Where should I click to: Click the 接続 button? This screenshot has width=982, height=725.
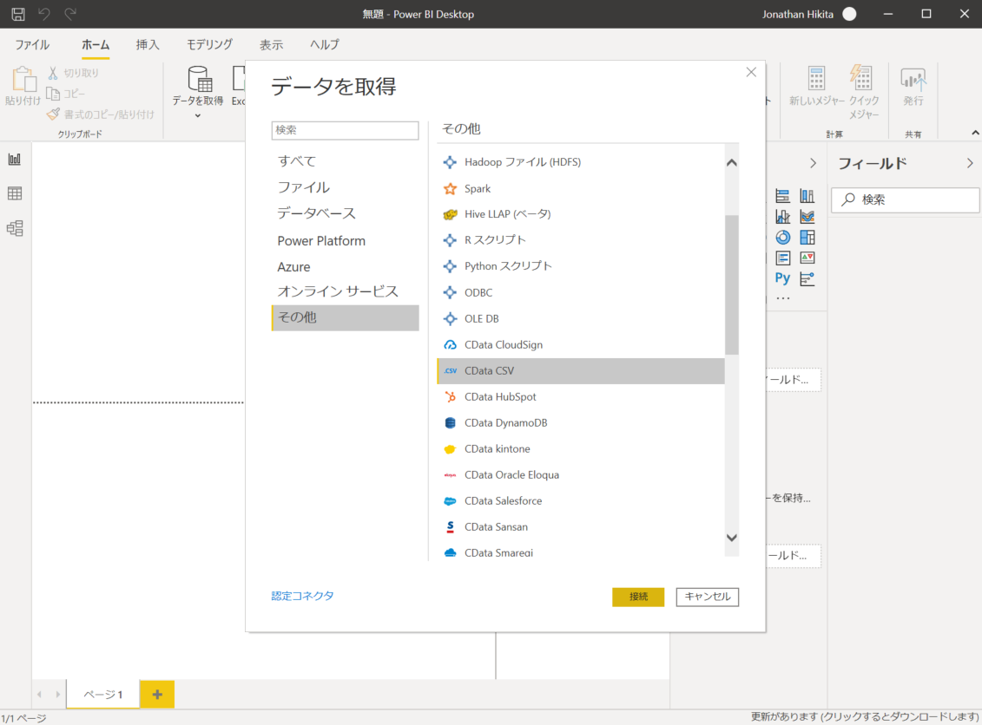click(638, 597)
